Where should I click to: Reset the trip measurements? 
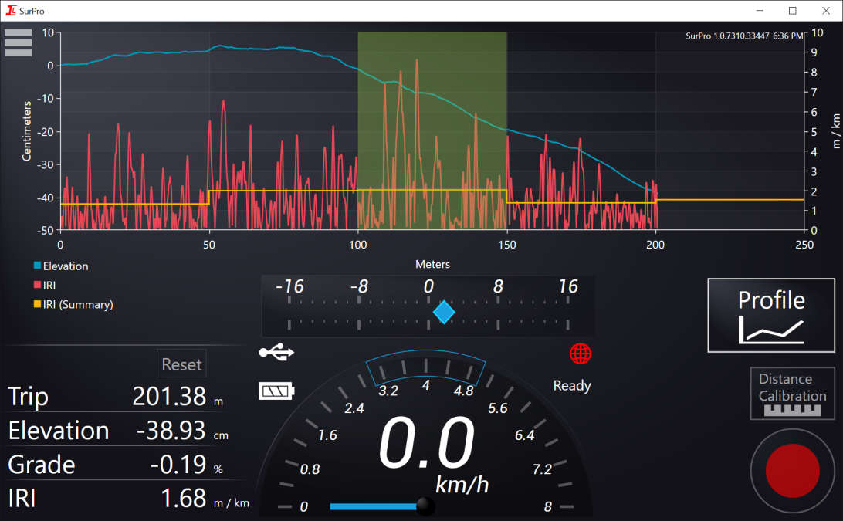tap(181, 364)
